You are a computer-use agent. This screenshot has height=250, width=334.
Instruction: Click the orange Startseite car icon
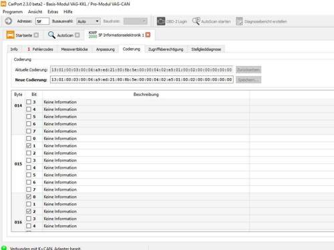10,35
